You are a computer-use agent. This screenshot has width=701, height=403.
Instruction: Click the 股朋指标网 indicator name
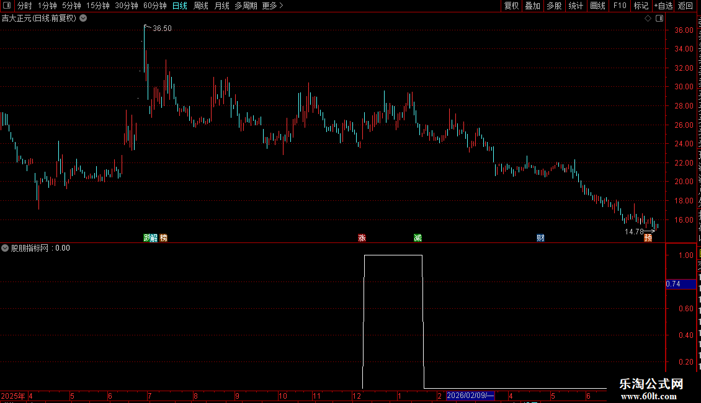tap(30, 248)
